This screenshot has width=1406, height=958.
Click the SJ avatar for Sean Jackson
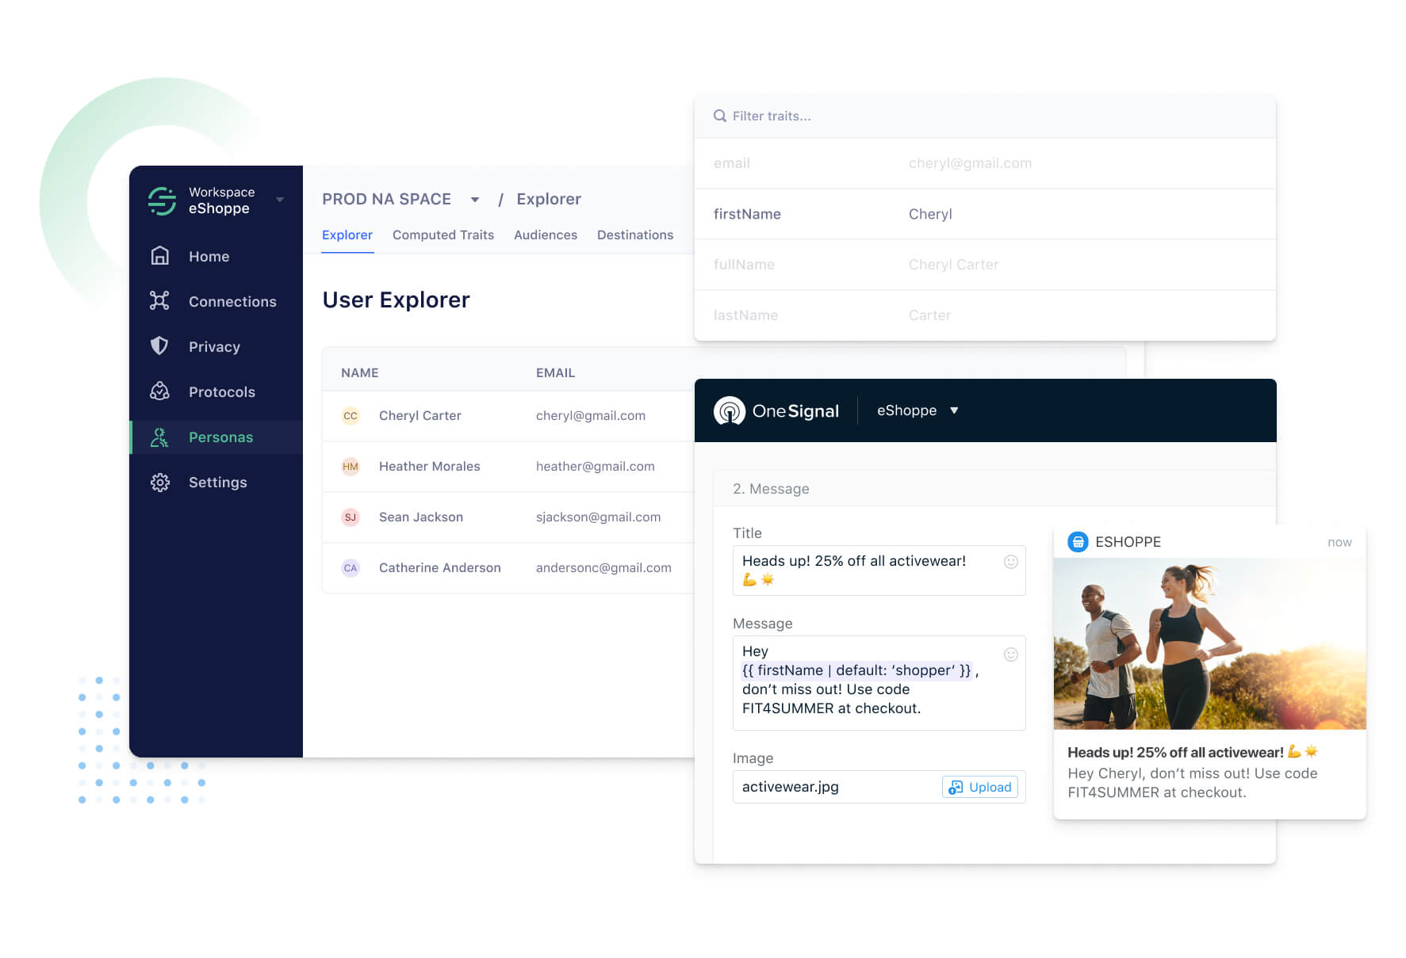351,517
